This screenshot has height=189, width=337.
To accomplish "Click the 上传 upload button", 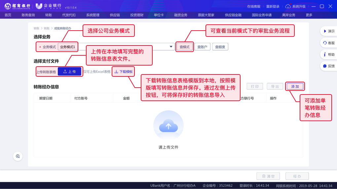I will (x=69, y=71).
